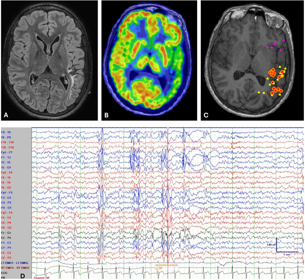
Task: Open the PET scan image panel B
Action: (149, 60)
